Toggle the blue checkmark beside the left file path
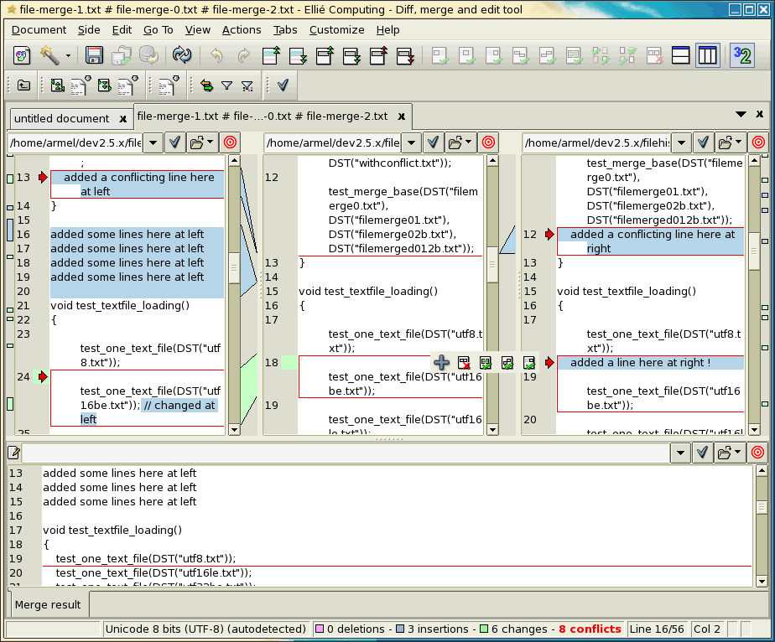This screenshot has width=775, height=642. pos(174,142)
